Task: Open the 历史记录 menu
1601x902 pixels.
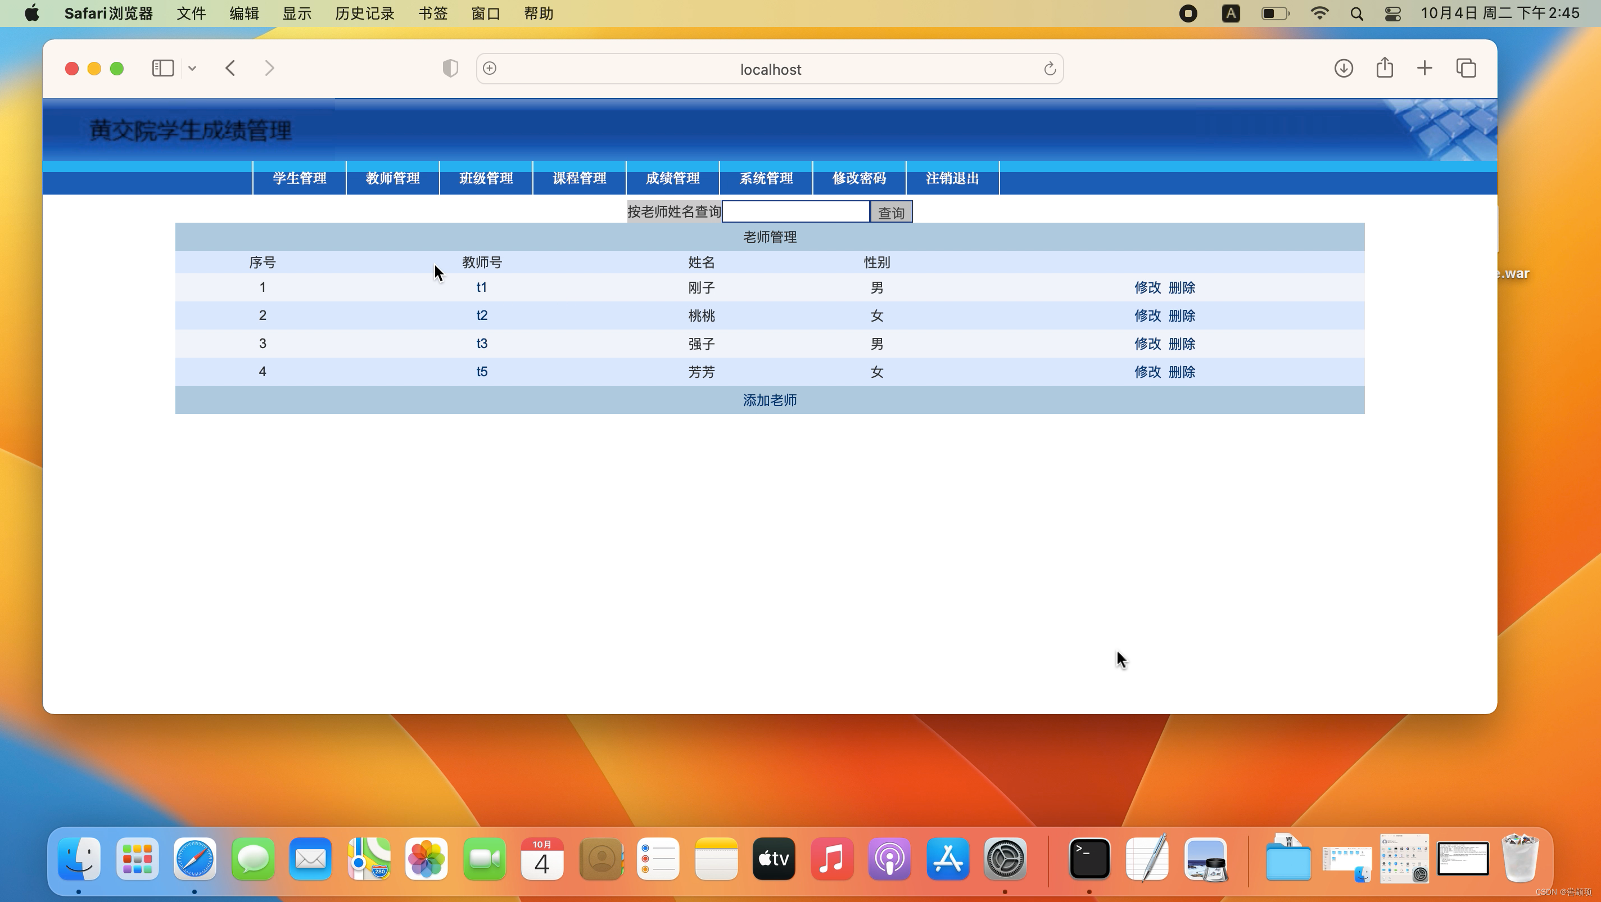Action: 364,13
